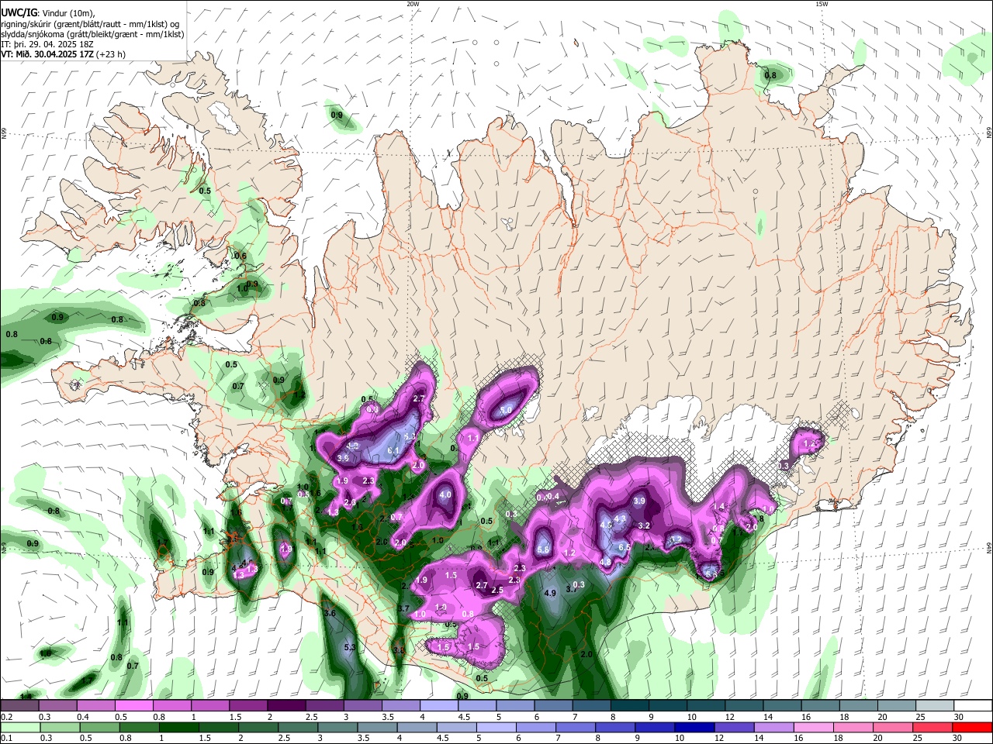Click the "0.4" label on the snow scale
Viewport: 993px width, 744px height.
[x=83, y=717]
